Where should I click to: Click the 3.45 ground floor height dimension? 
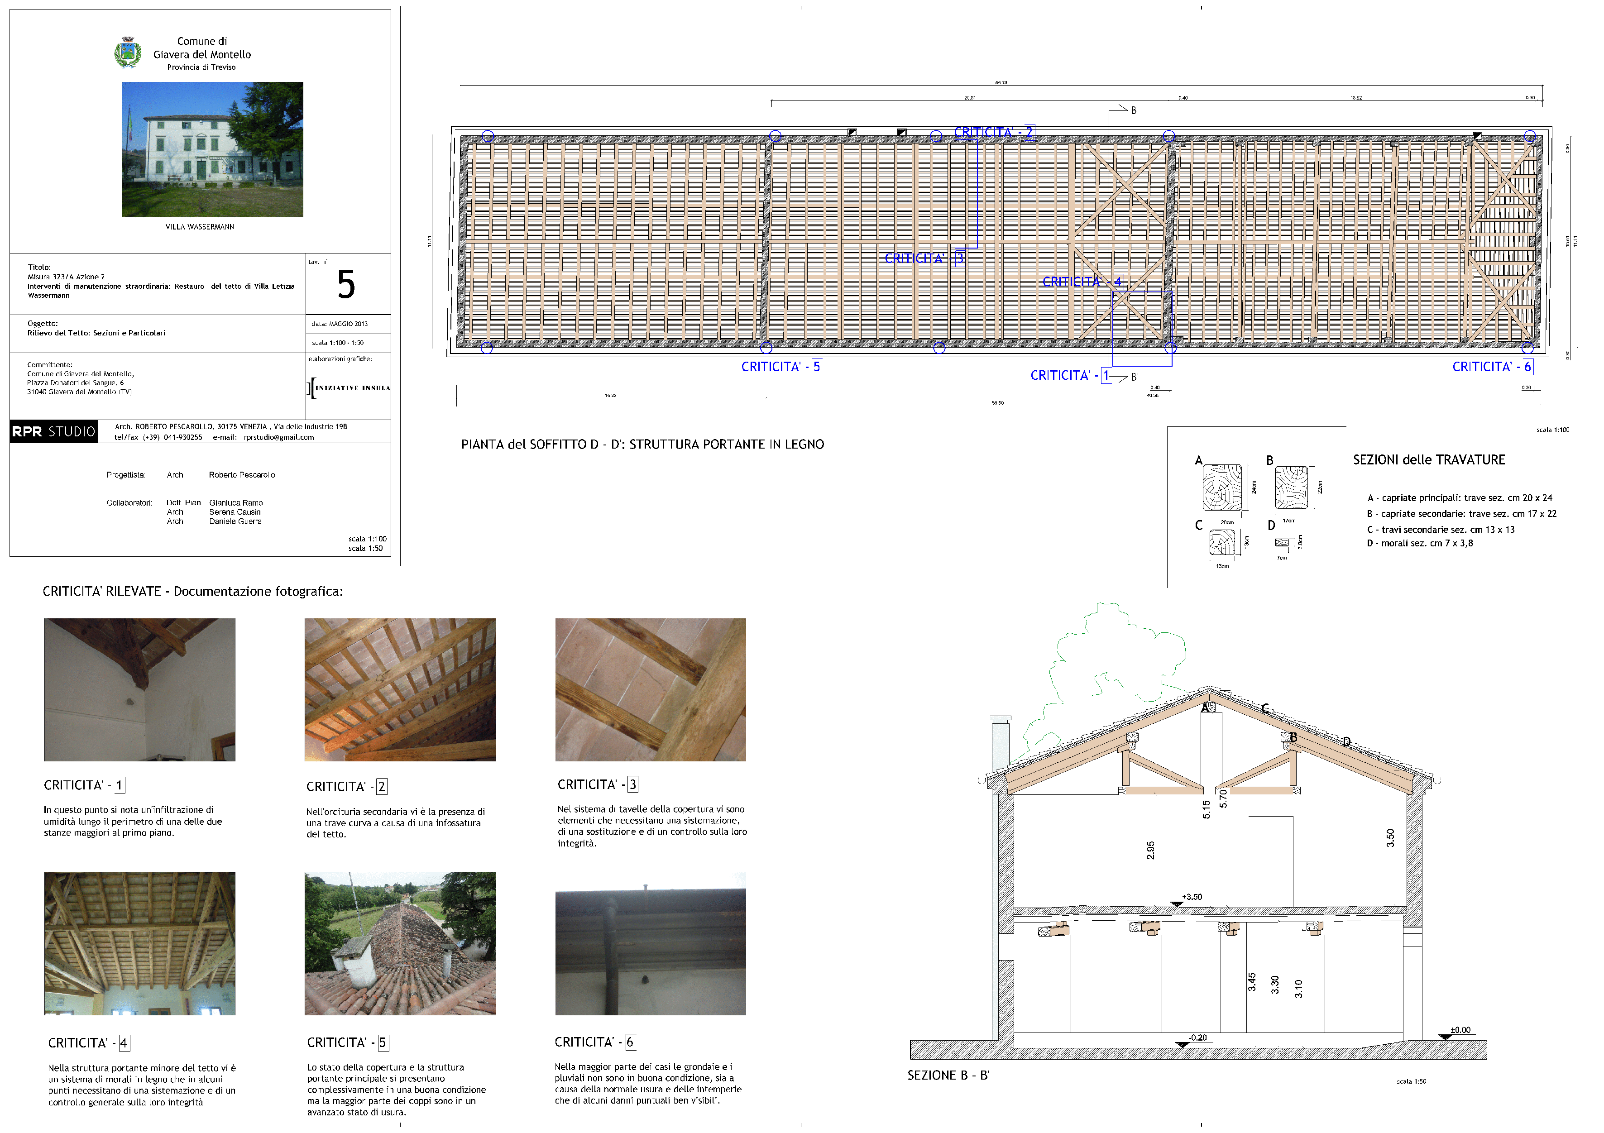(x=1252, y=982)
